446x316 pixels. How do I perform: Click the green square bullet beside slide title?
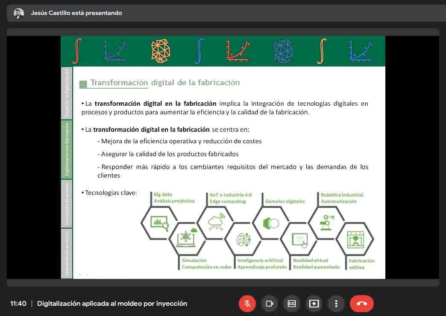pos(83,84)
